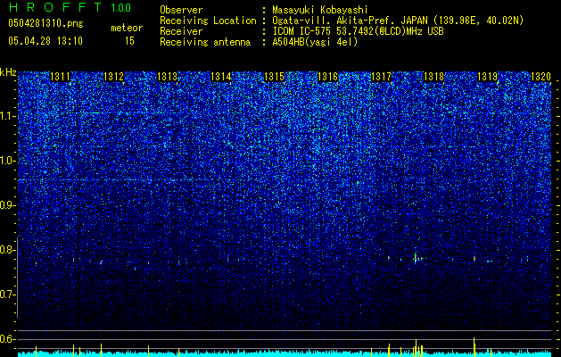Click the Receiving antenna label
The width and height of the screenshot is (561, 357).
[x=205, y=42]
